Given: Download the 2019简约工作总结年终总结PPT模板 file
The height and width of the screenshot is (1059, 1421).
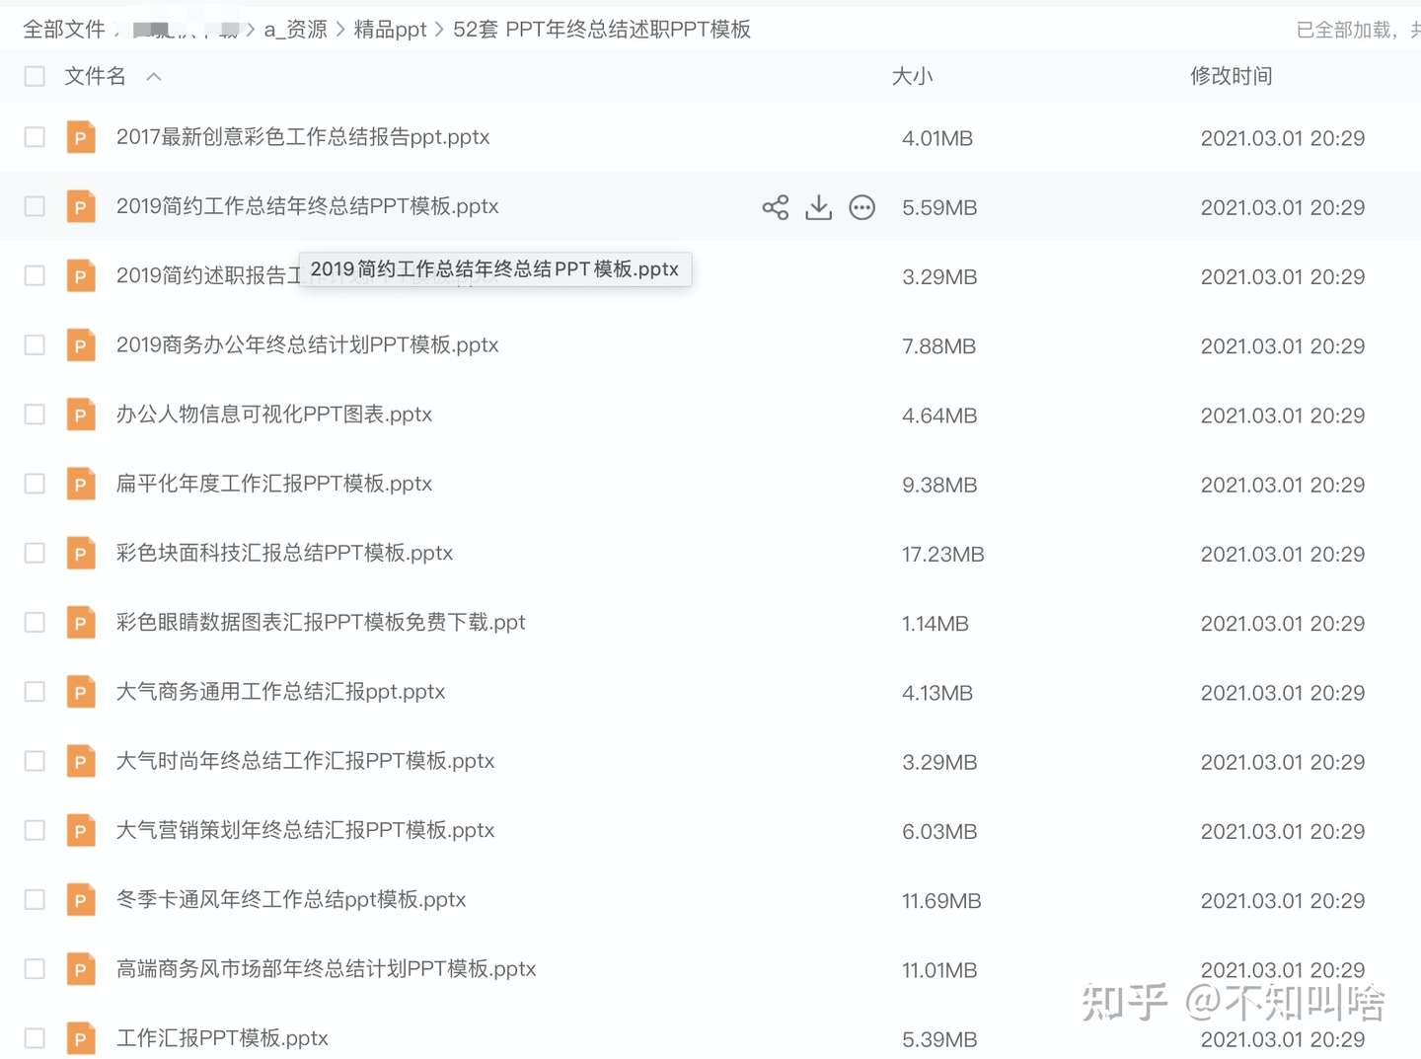Looking at the screenshot, I should [819, 207].
